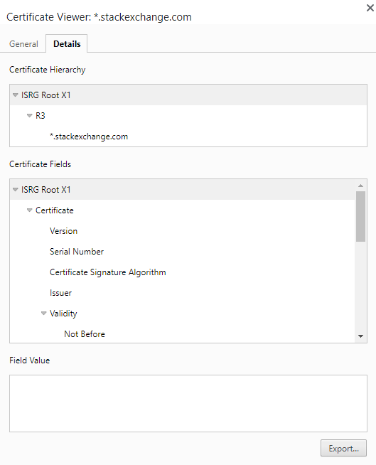Collapse the Certificate fields node

29,210
